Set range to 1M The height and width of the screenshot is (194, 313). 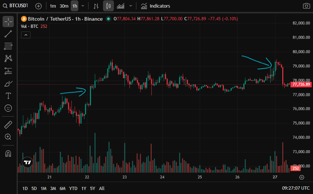[x=44, y=189]
